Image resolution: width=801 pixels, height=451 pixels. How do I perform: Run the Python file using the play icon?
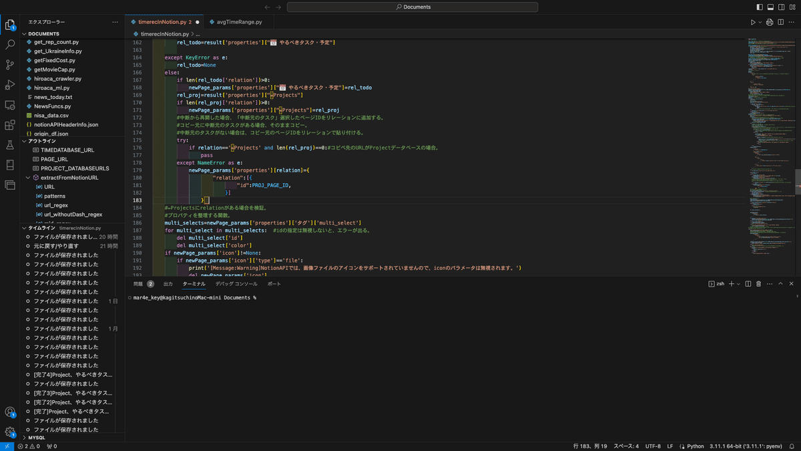tap(753, 22)
